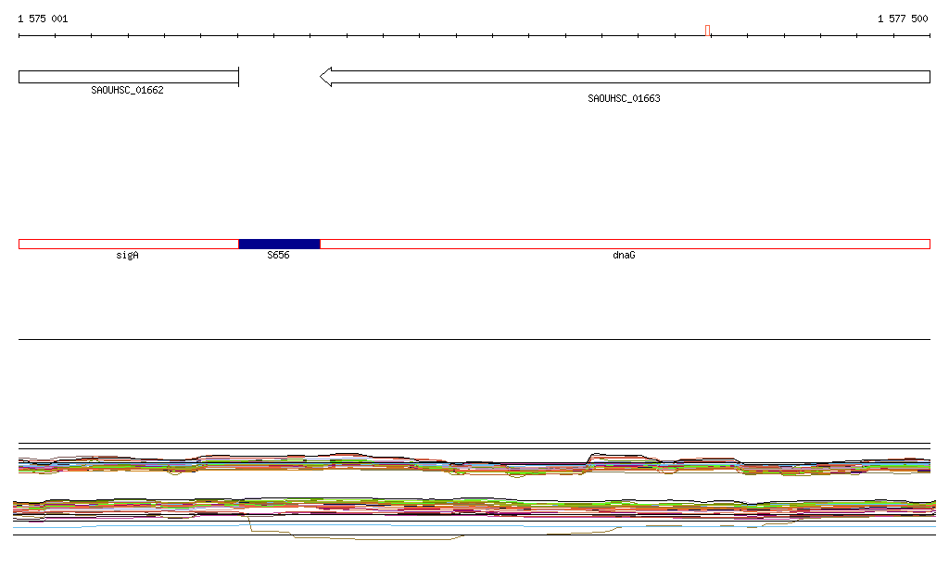Click the SAOUHSC_01663 gene arrow
This screenshot has width=949, height=566.
(626, 77)
